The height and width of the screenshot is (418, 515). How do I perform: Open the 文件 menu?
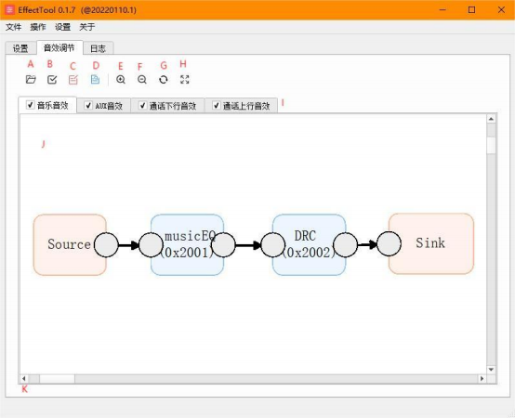13,27
